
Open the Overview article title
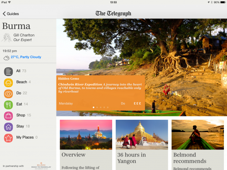(73, 155)
